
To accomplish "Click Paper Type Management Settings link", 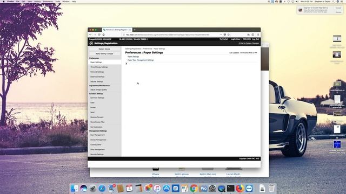I will click(x=141, y=60).
